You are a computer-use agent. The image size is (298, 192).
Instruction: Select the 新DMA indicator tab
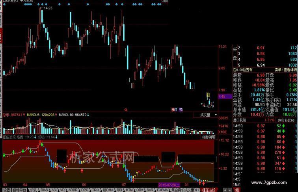(x=108, y=190)
